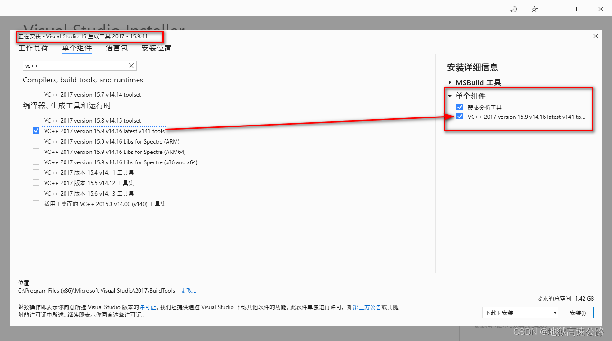Open the 许可证 link

(x=148, y=307)
